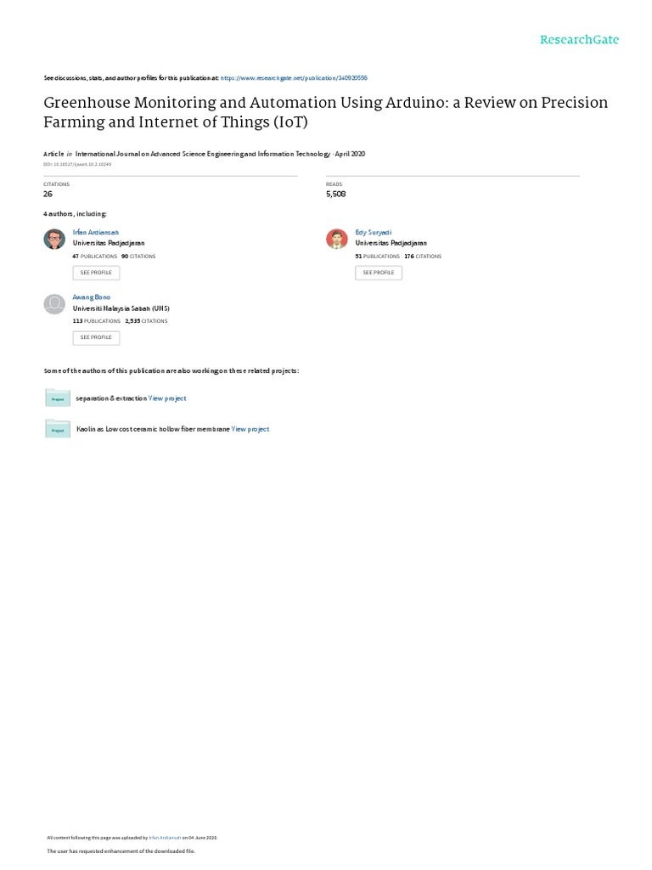
Task: Click the citations count 26
Action: (x=48, y=194)
